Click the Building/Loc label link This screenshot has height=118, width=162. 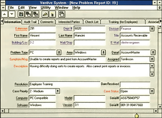[20, 43]
